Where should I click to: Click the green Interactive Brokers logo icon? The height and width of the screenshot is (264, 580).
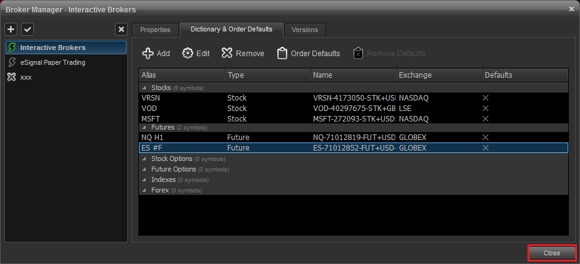[12, 47]
